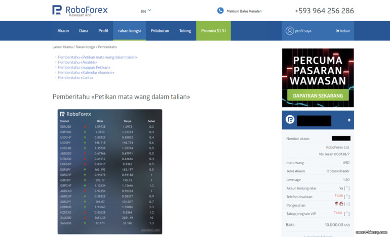Open profil saya link
The width and height of the screenshot is (390, 237).
click(303, 31)
